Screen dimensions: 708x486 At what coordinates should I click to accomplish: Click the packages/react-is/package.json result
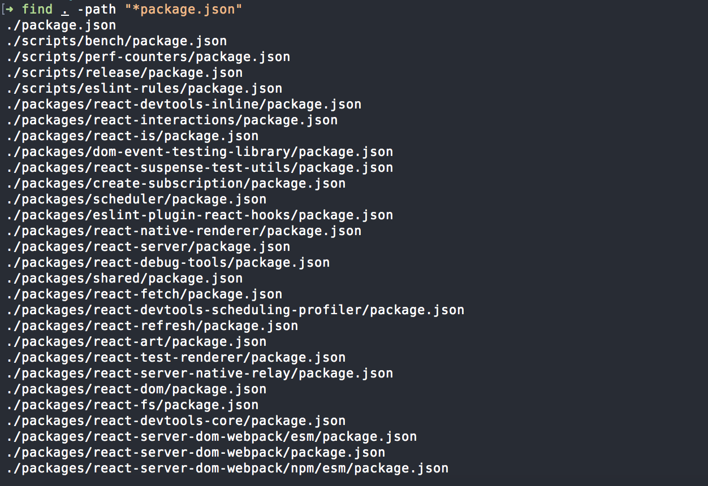pos(133,136)
